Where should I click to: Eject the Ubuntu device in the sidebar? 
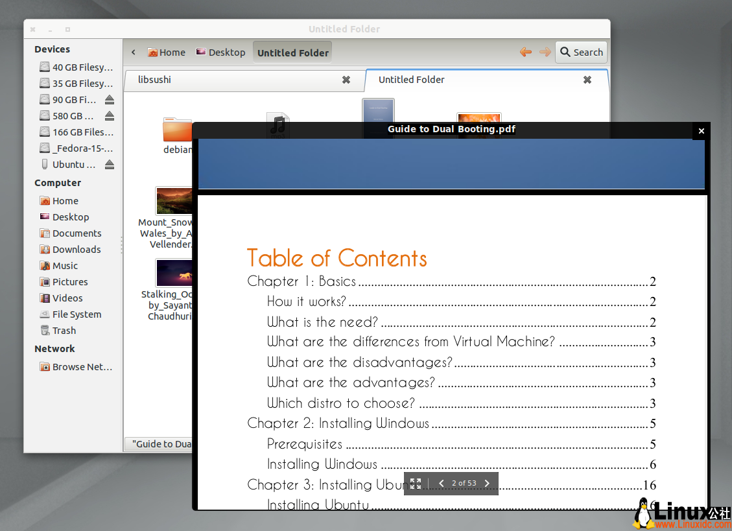110,165
